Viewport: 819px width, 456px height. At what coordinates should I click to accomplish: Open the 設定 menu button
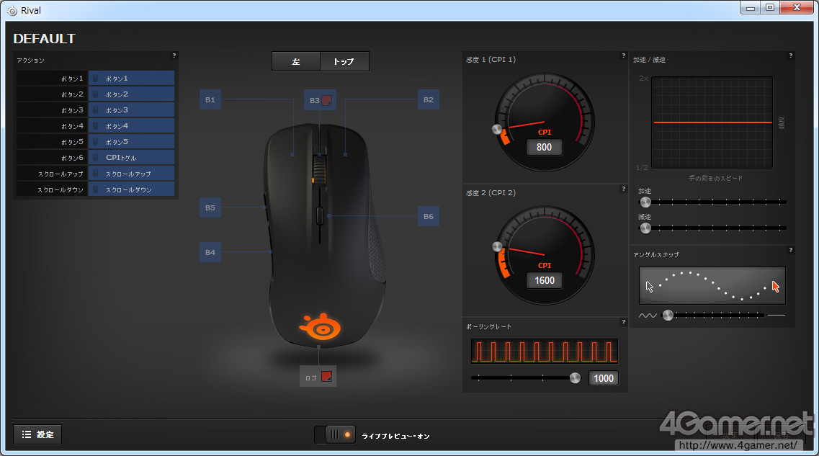37,434
